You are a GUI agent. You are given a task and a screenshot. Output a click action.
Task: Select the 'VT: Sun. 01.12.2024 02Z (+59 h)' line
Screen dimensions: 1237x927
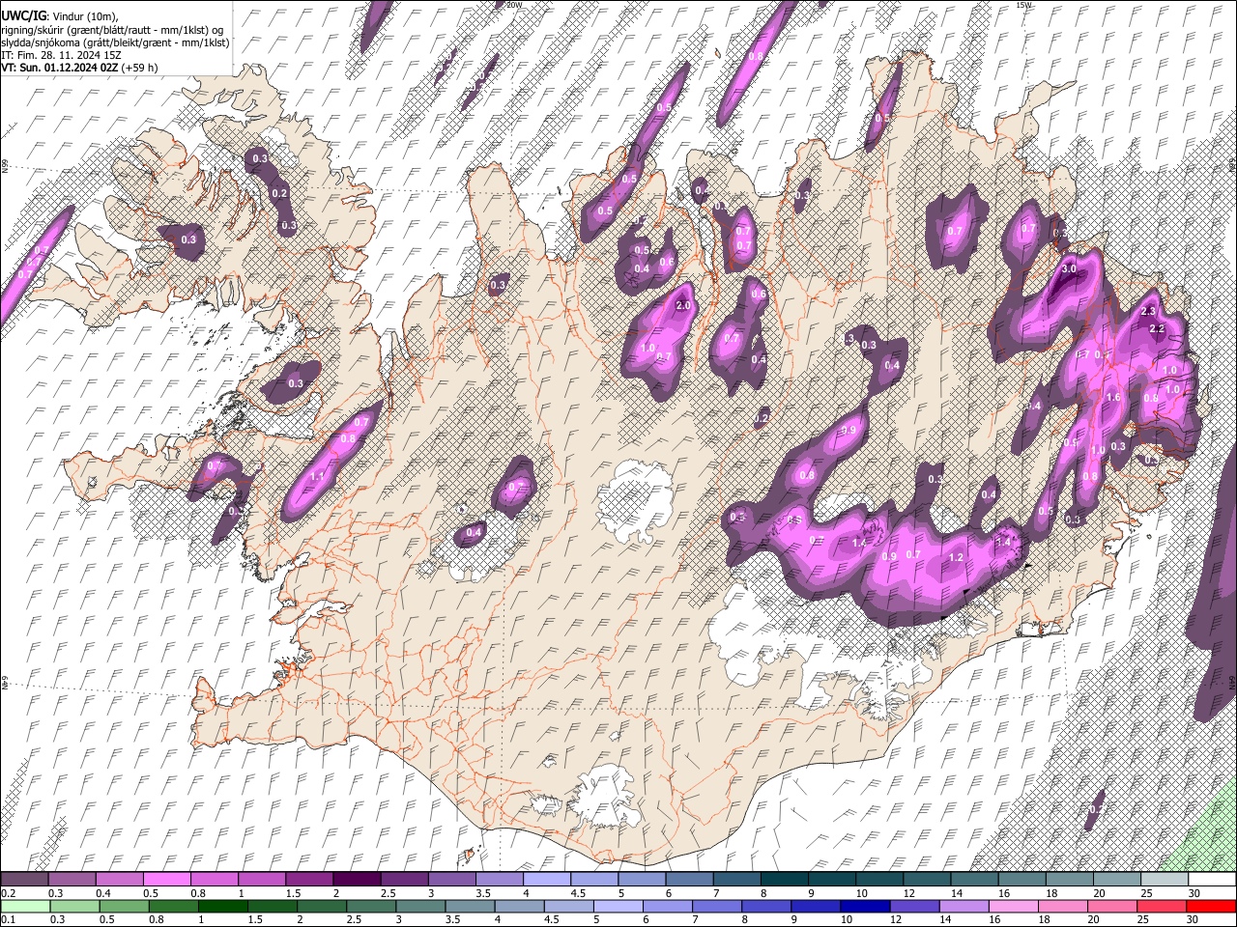(79, 68)
